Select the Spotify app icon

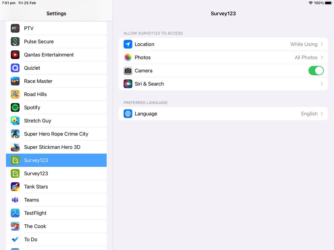click(15, 107)
